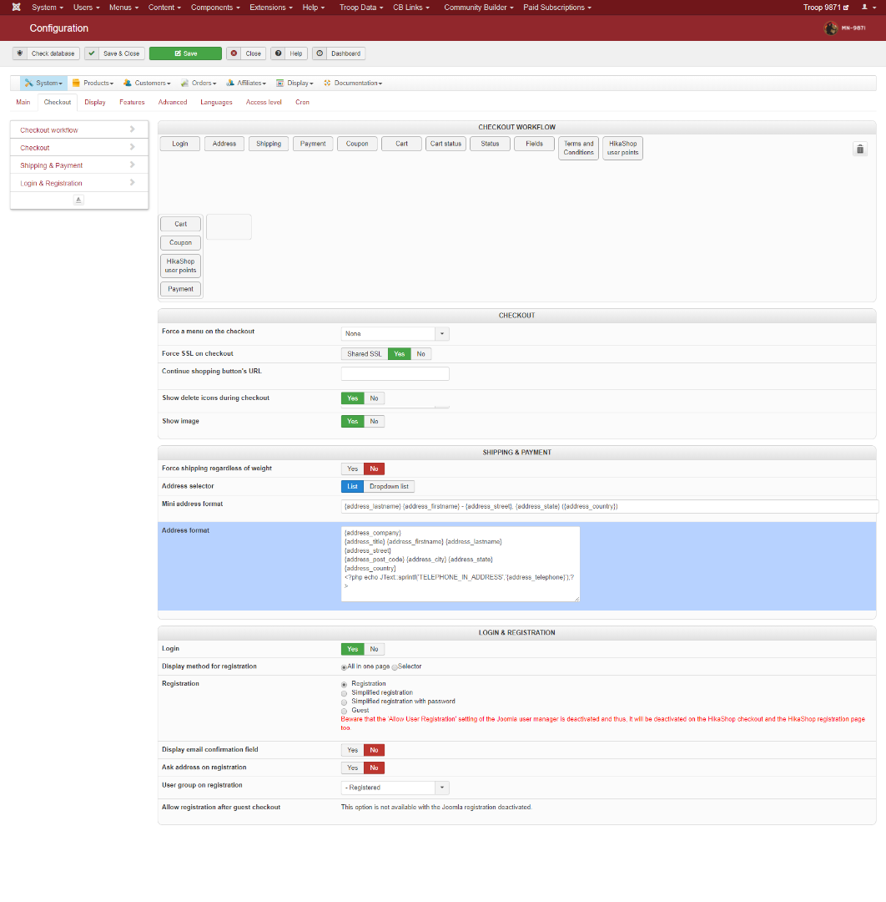Click the Continue shopping button's URL field
The image size is (886, 902).
(x=395, y=374)
